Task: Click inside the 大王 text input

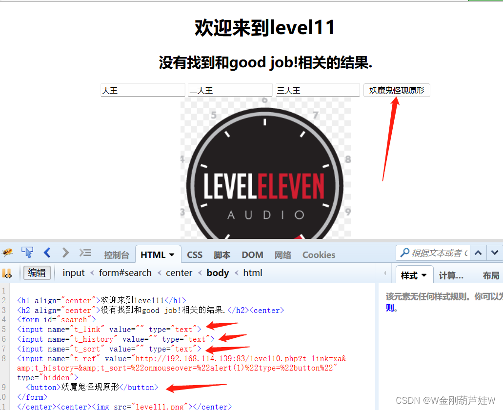Action: [141, 90]
